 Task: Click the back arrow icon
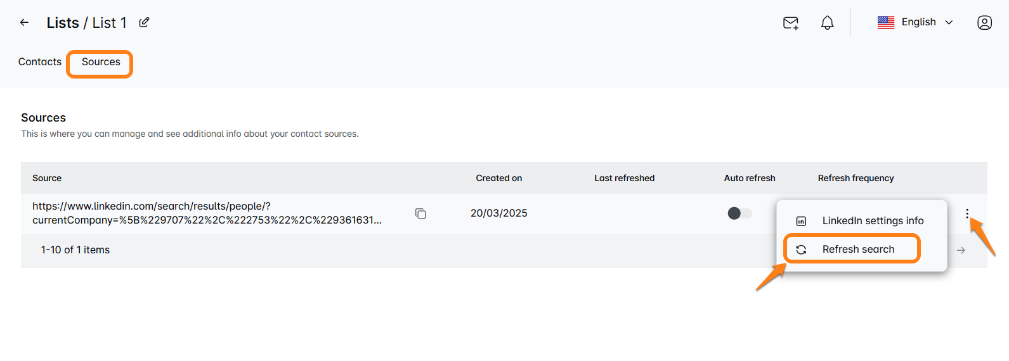(x=24, y=23)
